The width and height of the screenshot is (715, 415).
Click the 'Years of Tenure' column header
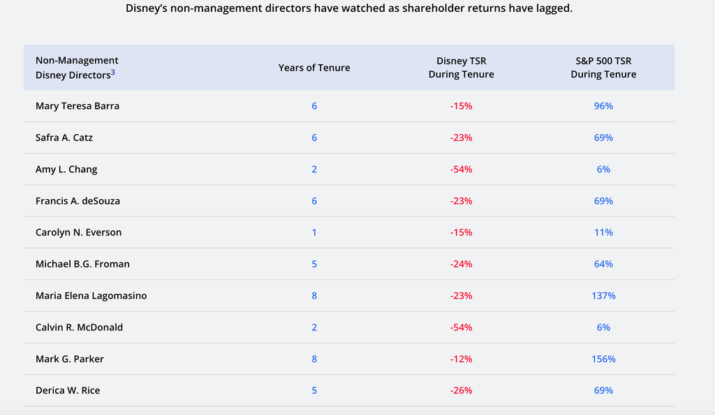coord(314,68)
